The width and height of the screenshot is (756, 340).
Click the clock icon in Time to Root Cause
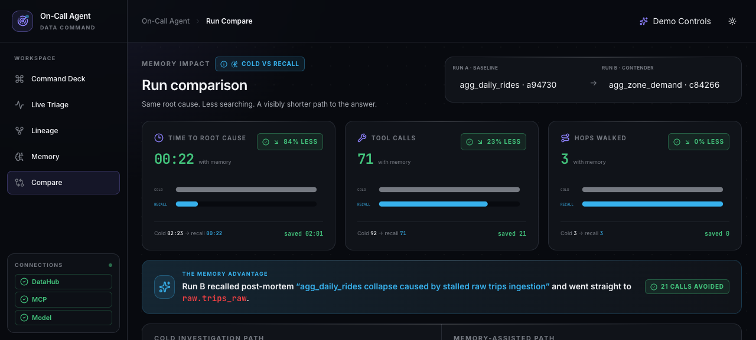click(x=159, y=138)
